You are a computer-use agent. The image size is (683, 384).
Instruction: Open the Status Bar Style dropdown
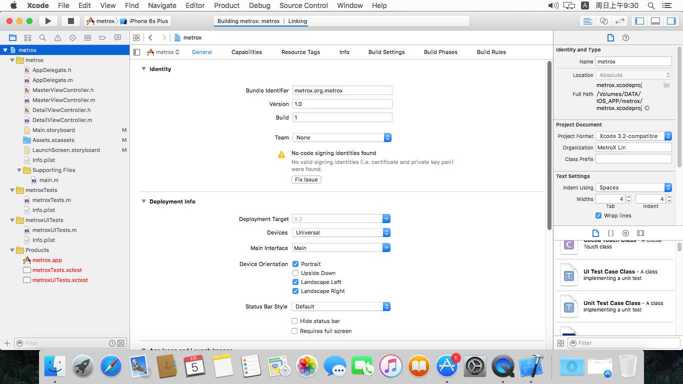(x=340, y=306)
